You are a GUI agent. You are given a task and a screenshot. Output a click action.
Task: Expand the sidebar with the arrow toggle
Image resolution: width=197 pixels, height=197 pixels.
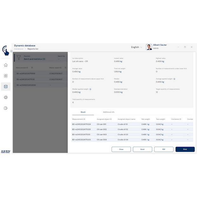pyautogui.click(x=11, y=51)
